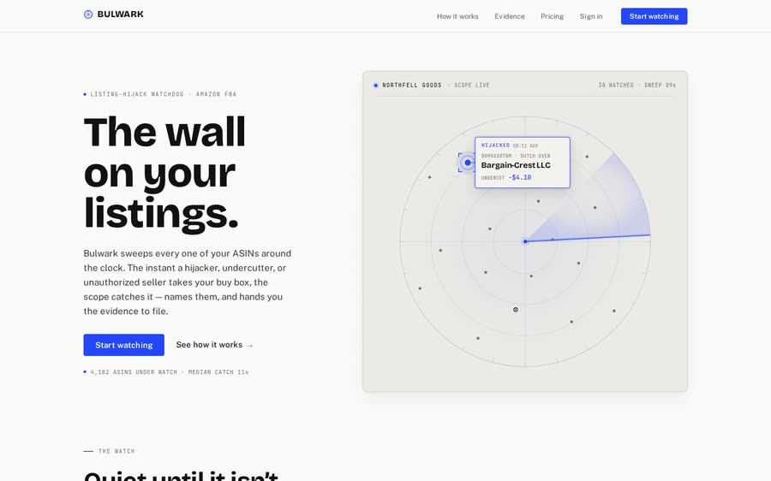Click the blue dot before 4,182 ASINs stat
771x481 pixels.
pos(85,372)
